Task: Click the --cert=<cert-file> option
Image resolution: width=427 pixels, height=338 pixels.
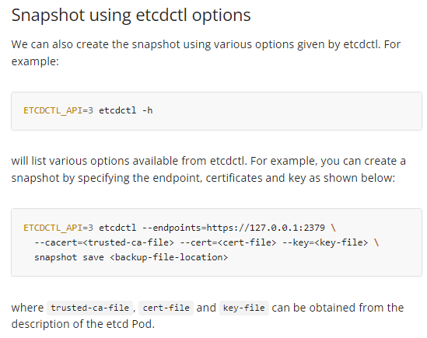Action: pos(228,242)
